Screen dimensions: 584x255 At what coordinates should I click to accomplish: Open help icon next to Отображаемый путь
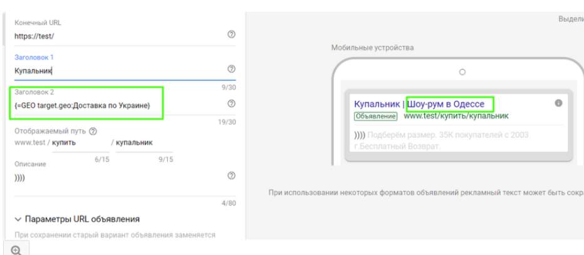93,131
